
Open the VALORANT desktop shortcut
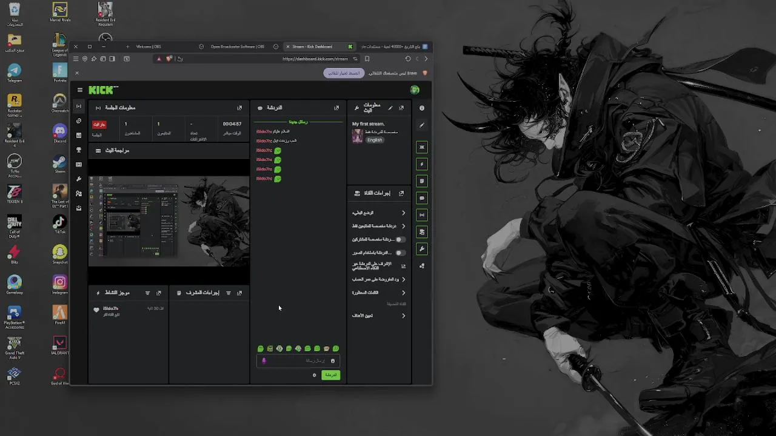59,345
